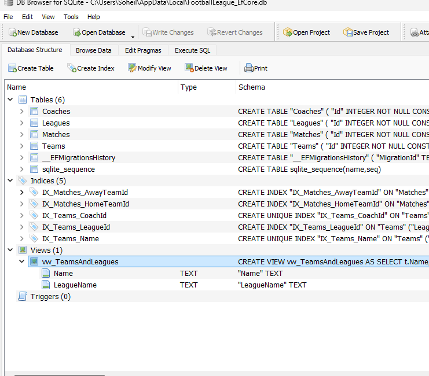Click the IX_Matches_AwayTeamId index tag icon
429x376 pixels.
click(x=34, y=192)
